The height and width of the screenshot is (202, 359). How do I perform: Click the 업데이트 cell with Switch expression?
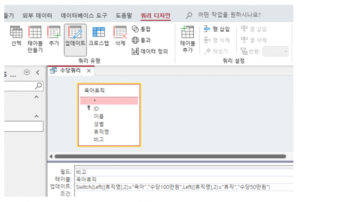coord(184,187)
